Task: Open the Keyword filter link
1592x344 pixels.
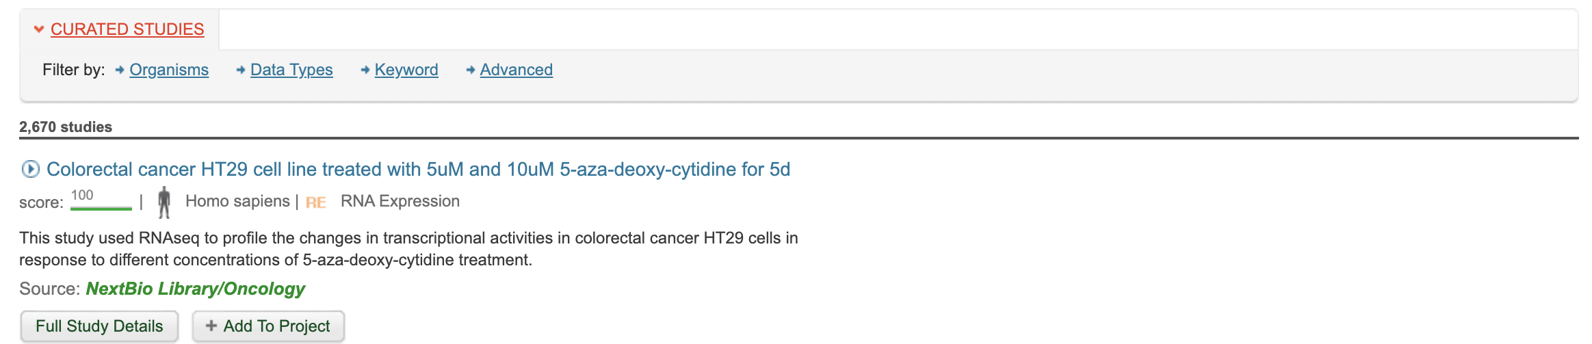Action: pos(406,70)
